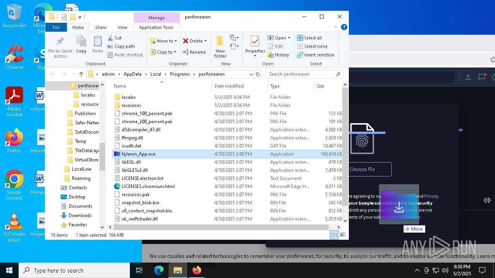Open Microsoft Edge from the taskbar
The height and width of the screenshot is (278, 495).
click(x=159, y=270)
